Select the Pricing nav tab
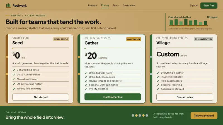Viewport: 223px width, 125px height. [x=105, y=5]
